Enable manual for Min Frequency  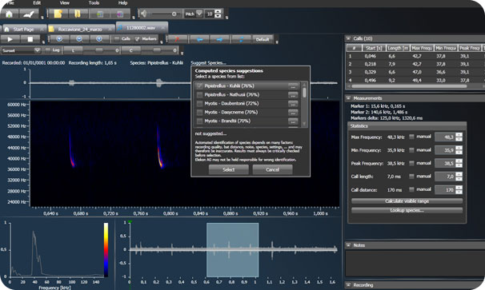click(411, 149)
